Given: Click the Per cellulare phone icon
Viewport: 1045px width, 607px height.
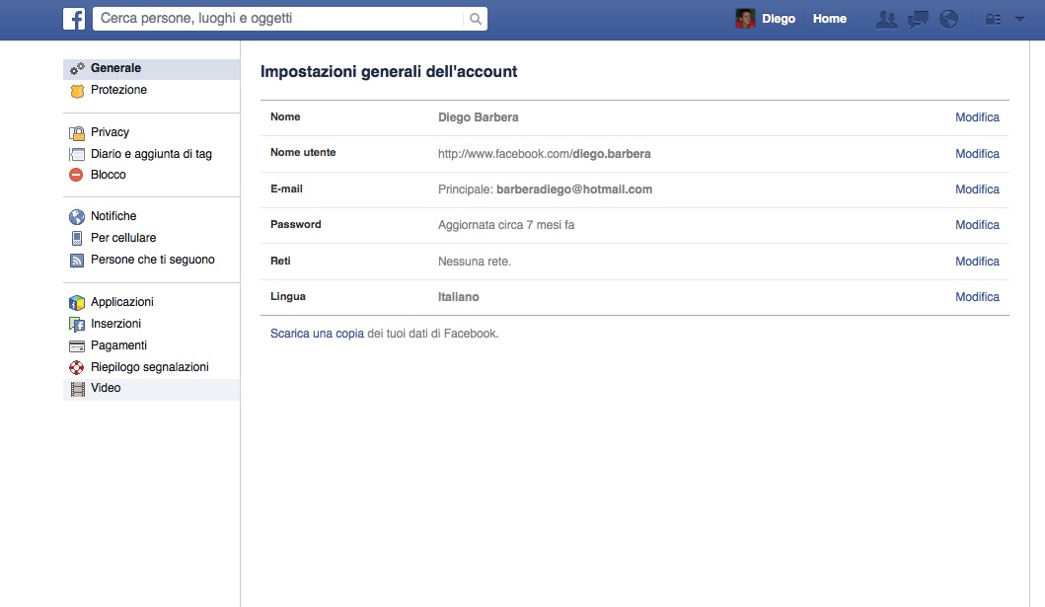Looking at the screenshot, I should (77, 238).
